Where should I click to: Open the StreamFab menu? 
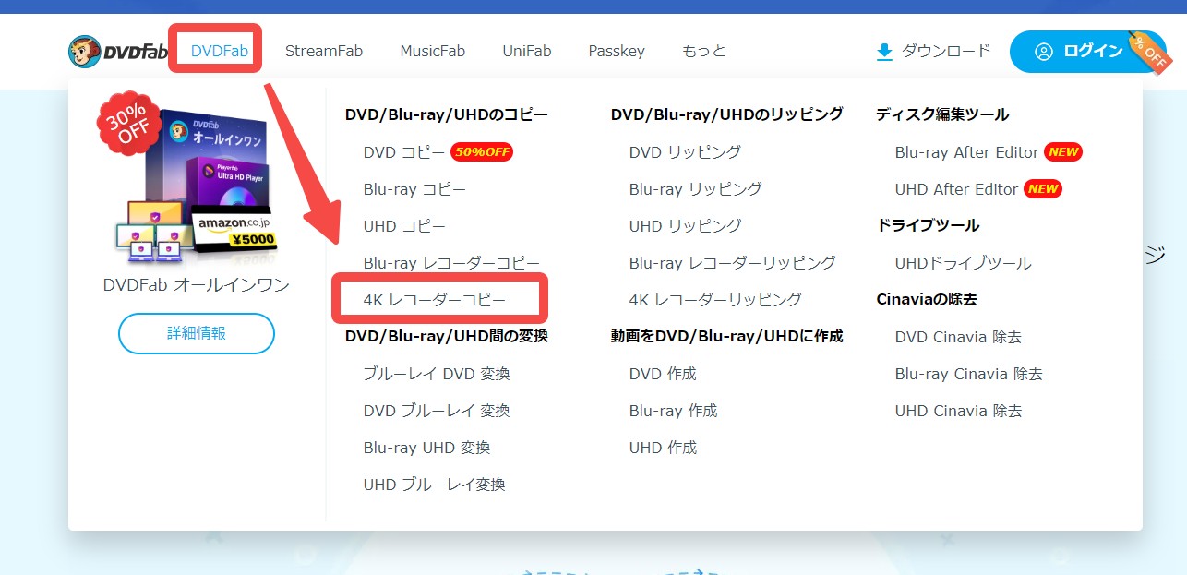324,51
